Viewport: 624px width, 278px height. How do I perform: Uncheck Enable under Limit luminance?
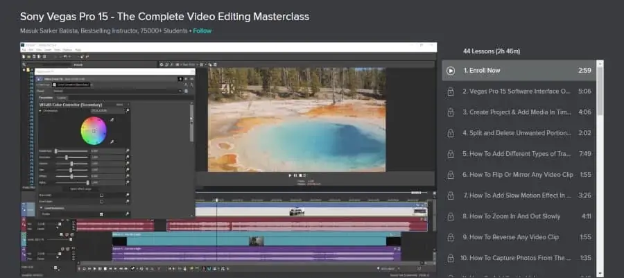(101, 214)
